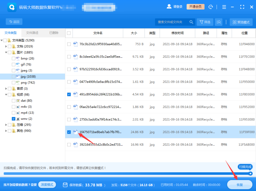The height and width of the screenshot is (191, 256).
Task: Click the search files input field
Action: tap(171, 22)
